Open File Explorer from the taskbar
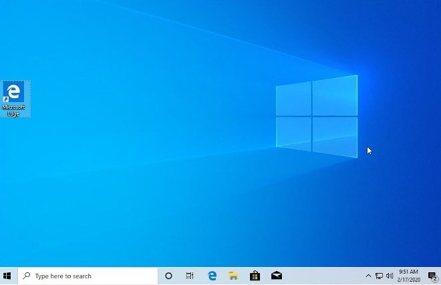Viewport: 441px width, 285px height. tap(233, 276)
